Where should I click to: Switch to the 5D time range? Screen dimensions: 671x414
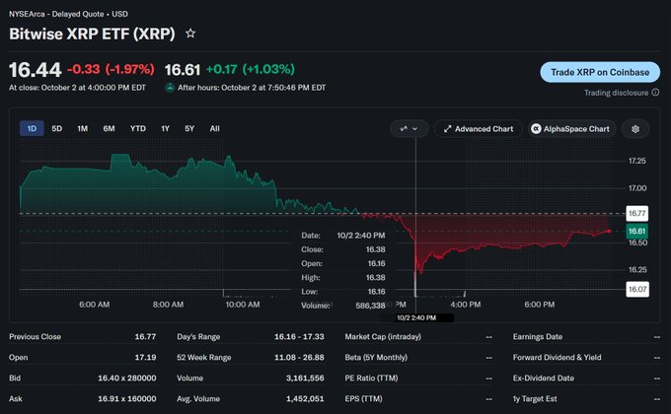pyautogui.click(x=57, y=128)
